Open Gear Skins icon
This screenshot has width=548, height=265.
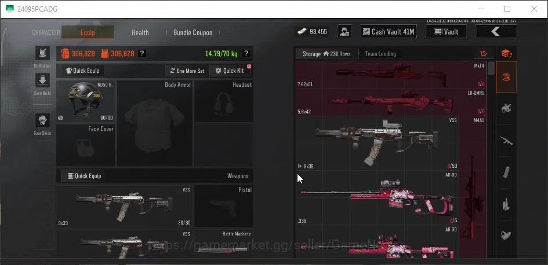(x=42, y=120)
